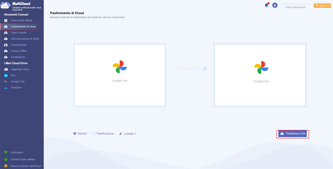Image resolution: width=333 pixels, height=169 pixels.
Task: Click the Traffico 0Bytes/30GB text
Action: (x=295, y=7)
